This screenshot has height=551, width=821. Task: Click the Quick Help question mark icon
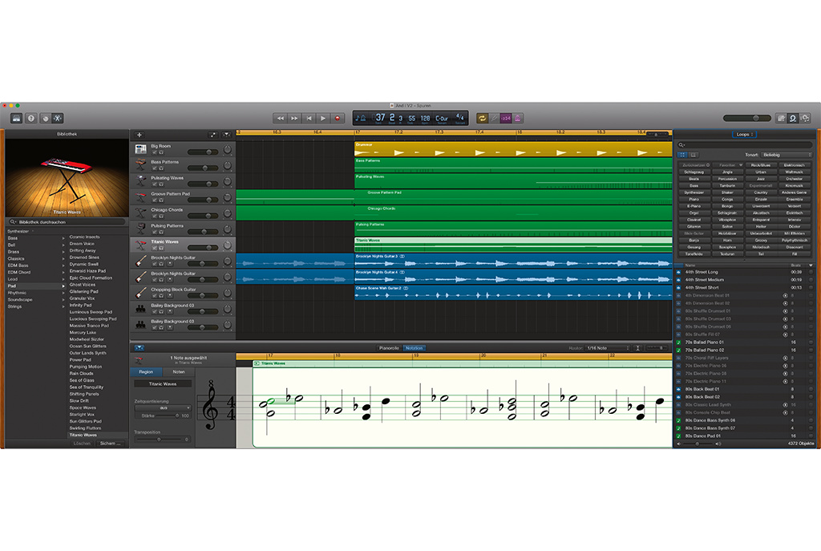(31, 118)
